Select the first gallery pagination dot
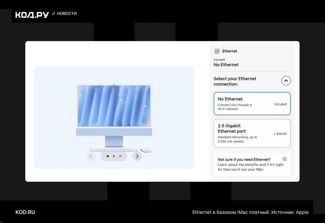The height and width of the screenshot is (223, 325). point(107,156)
